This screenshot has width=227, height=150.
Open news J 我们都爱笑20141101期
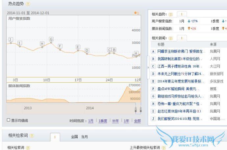180,119
